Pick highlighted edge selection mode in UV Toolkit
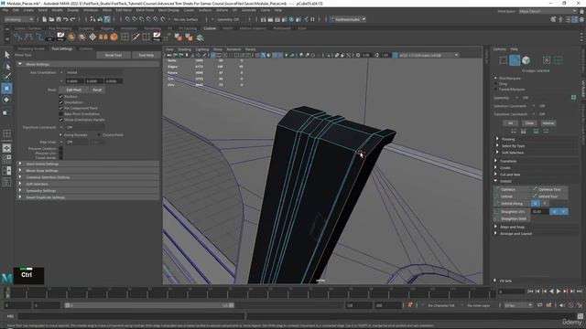The height and width of the screenshot is (329, 586). click(x=515, y=60)
